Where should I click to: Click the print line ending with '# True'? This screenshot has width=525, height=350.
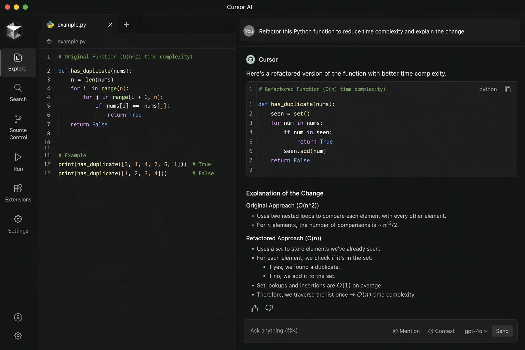click(x=135, y=164)
